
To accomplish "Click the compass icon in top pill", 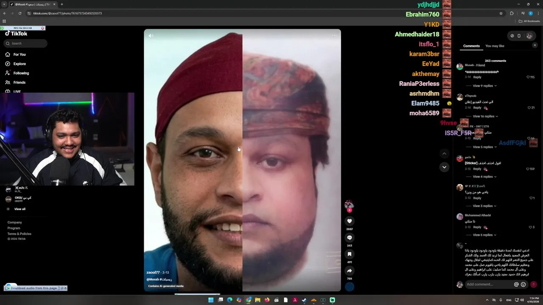I will (x=512, y=36).
